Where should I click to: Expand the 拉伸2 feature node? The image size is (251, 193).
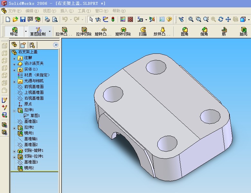[14, 128]
